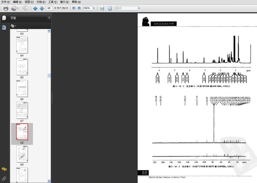Select page 65 thumbnail
This screenshot has width=257, height=183.
click(22, 67)
